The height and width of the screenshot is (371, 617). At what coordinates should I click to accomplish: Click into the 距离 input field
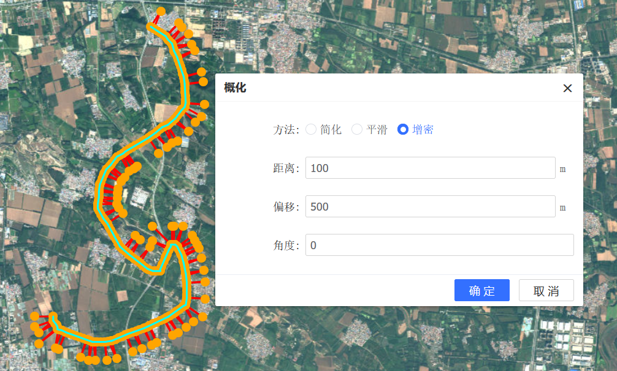point(430,168)
